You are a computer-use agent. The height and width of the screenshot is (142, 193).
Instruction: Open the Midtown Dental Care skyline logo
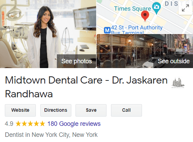tap(178, 83)
